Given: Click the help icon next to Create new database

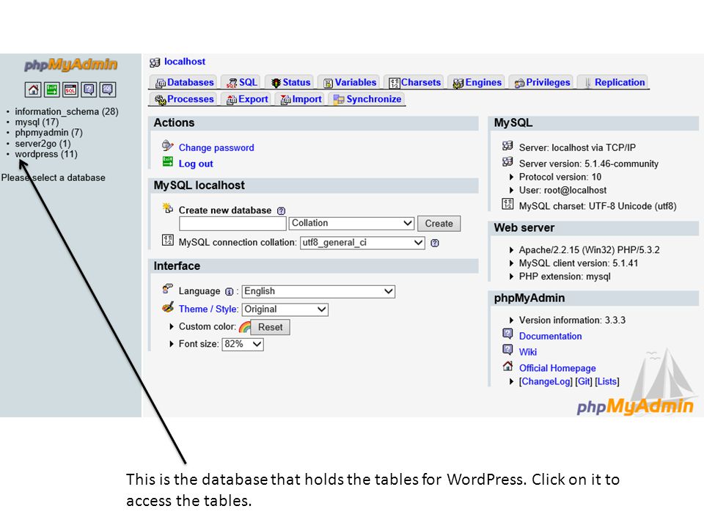Looking at the screenshot, I should point(281,210).
